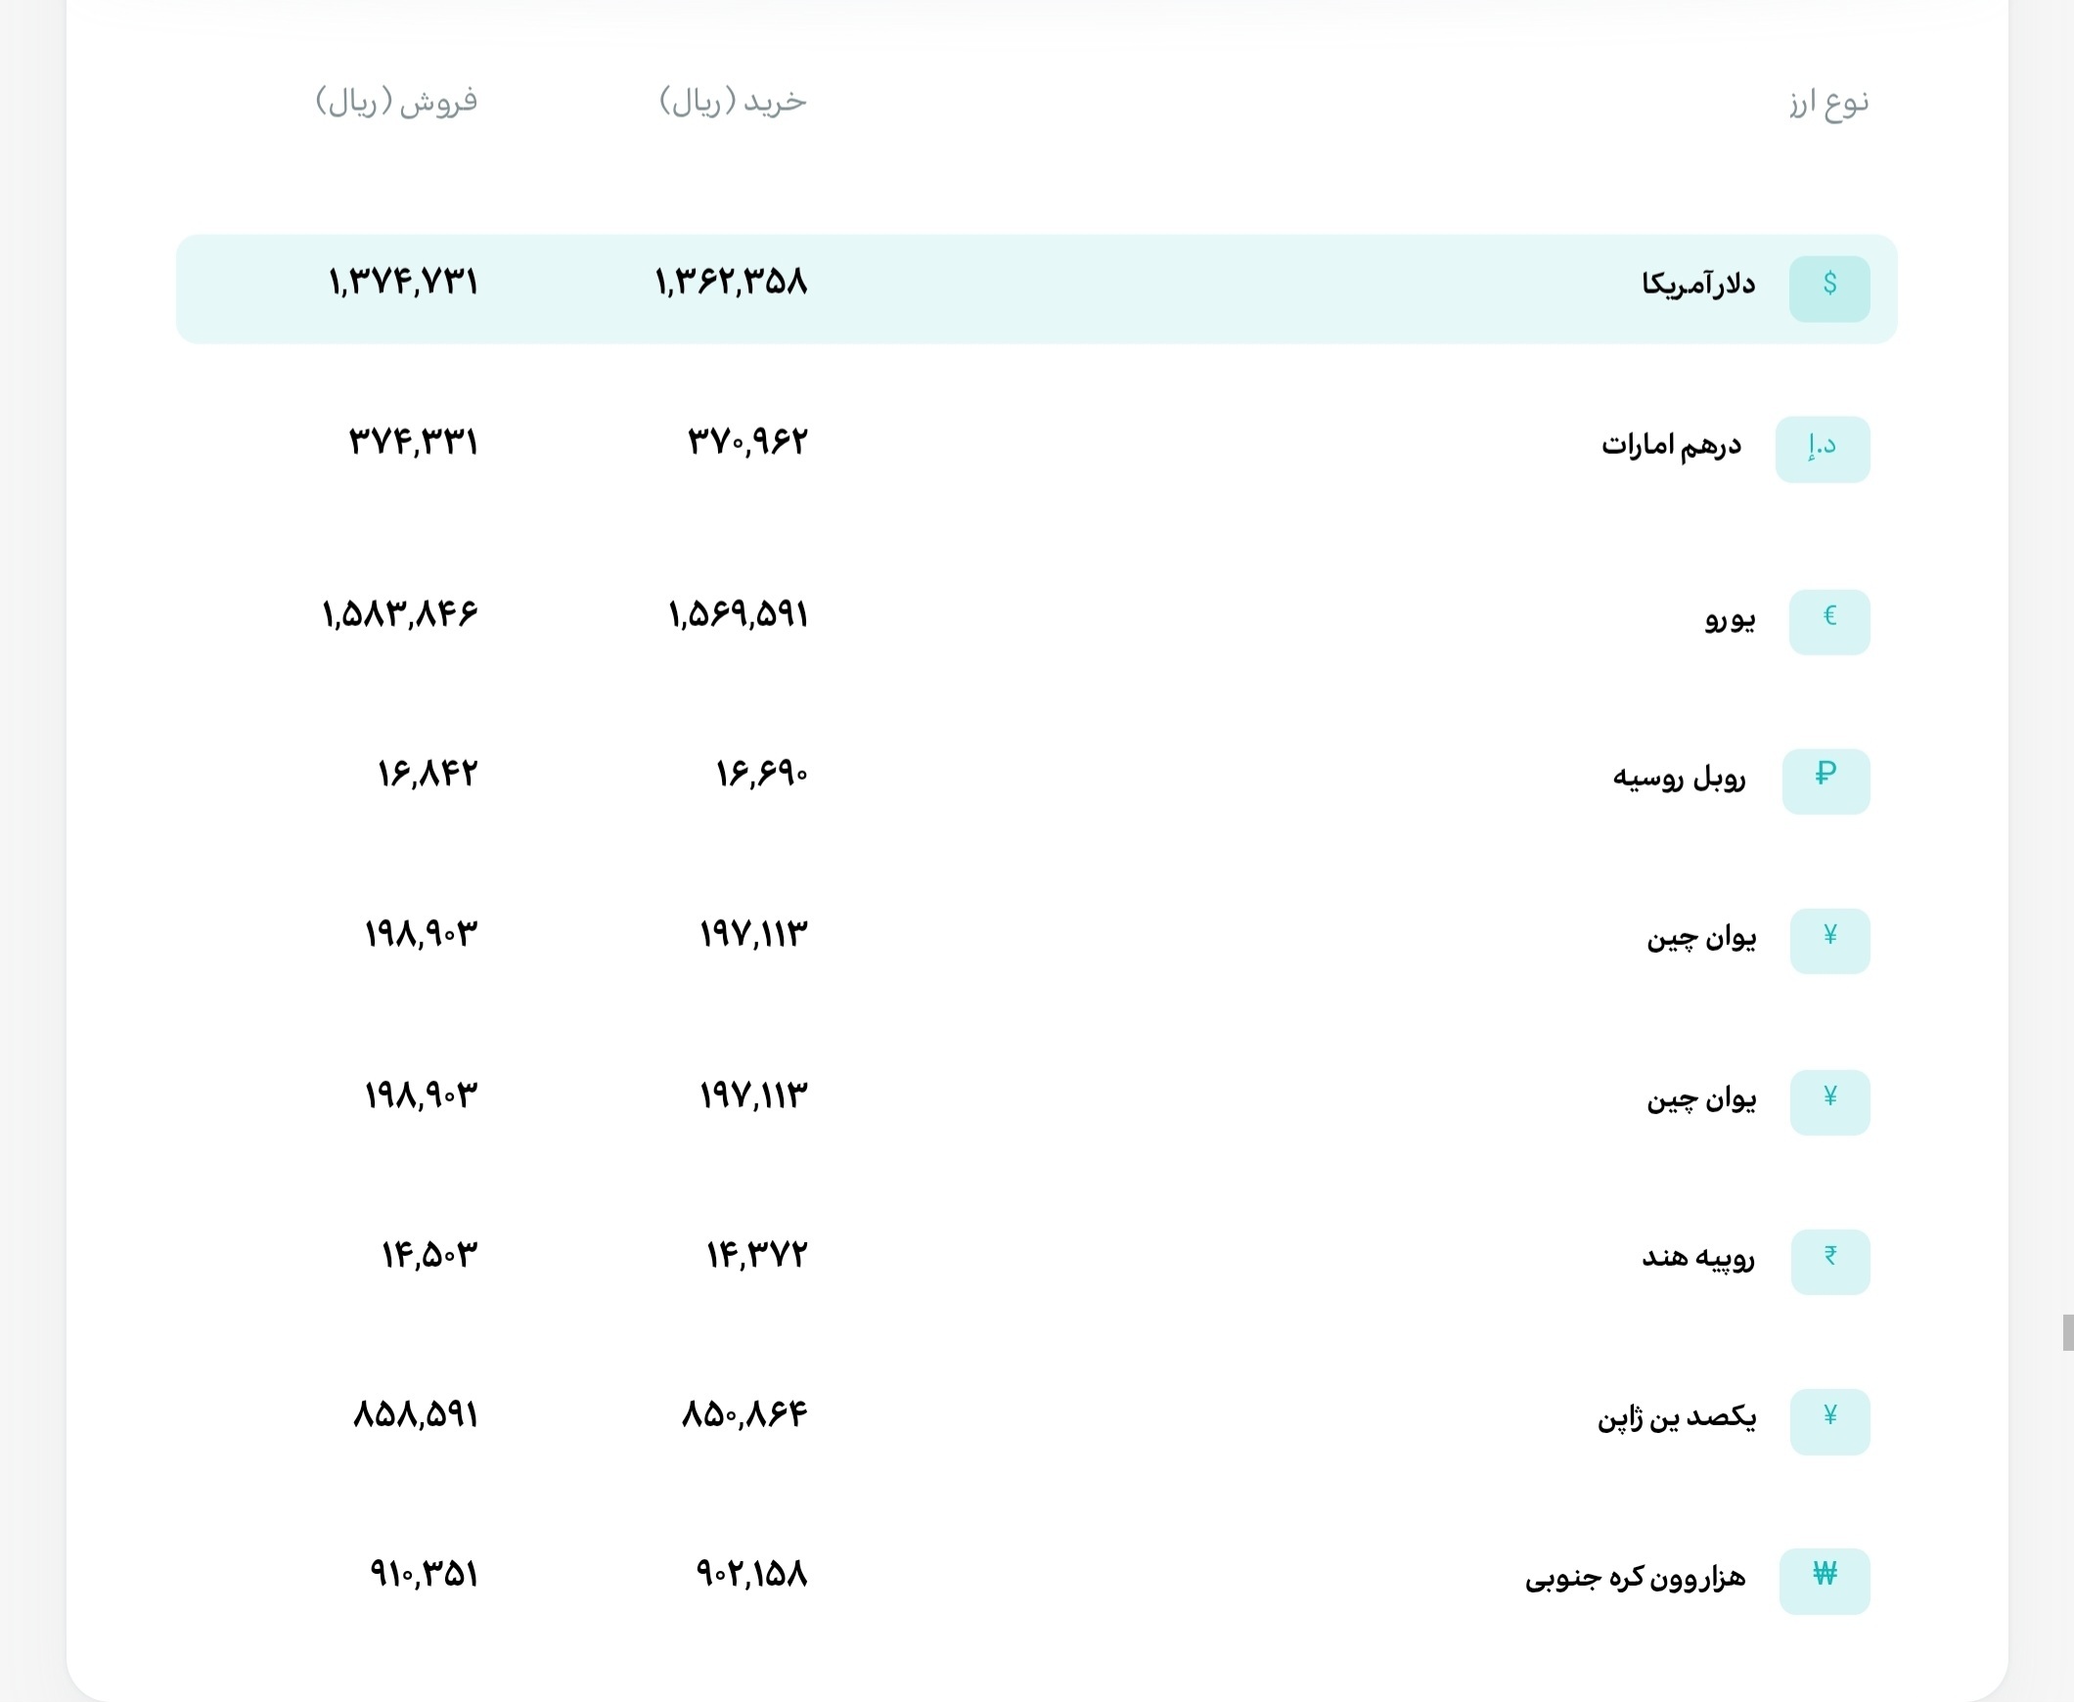The width and height of the screenshot is (2074, 1702).
Task: Select the South Korean won (₩) icon
Action: [x=1824, y=1580]
